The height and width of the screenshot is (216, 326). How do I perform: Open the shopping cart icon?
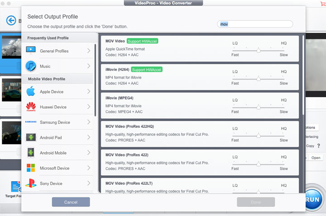coord(322,4)
